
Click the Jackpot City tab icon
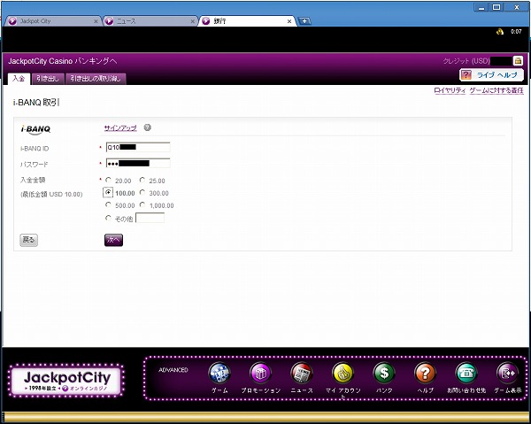point(12,21)
